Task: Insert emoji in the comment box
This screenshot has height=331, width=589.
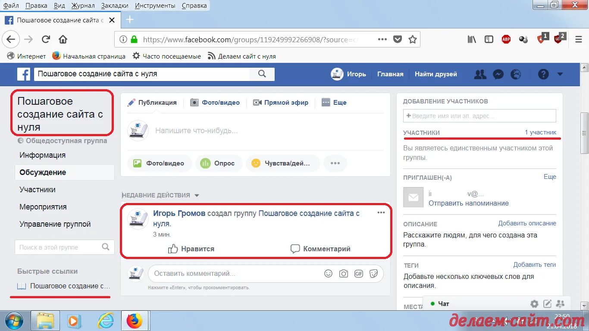Action: click(329, 273)
